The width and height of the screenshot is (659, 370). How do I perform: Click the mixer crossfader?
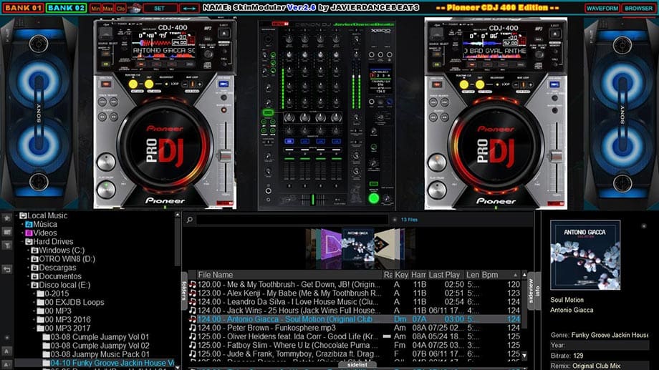(x=313, y=200)
